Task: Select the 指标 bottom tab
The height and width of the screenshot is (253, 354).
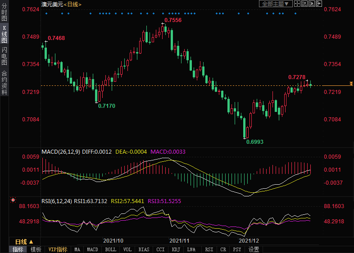Action: pos(18,249)
